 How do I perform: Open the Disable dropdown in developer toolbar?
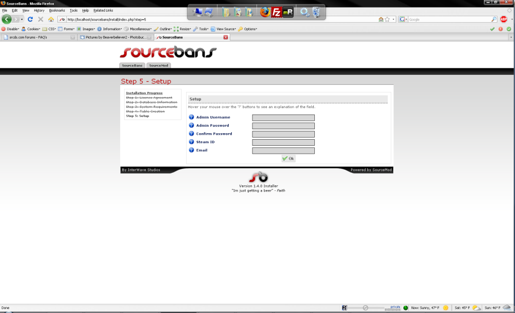point(11,29)
